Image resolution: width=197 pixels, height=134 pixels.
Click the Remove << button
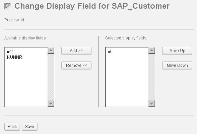point(76,65)
